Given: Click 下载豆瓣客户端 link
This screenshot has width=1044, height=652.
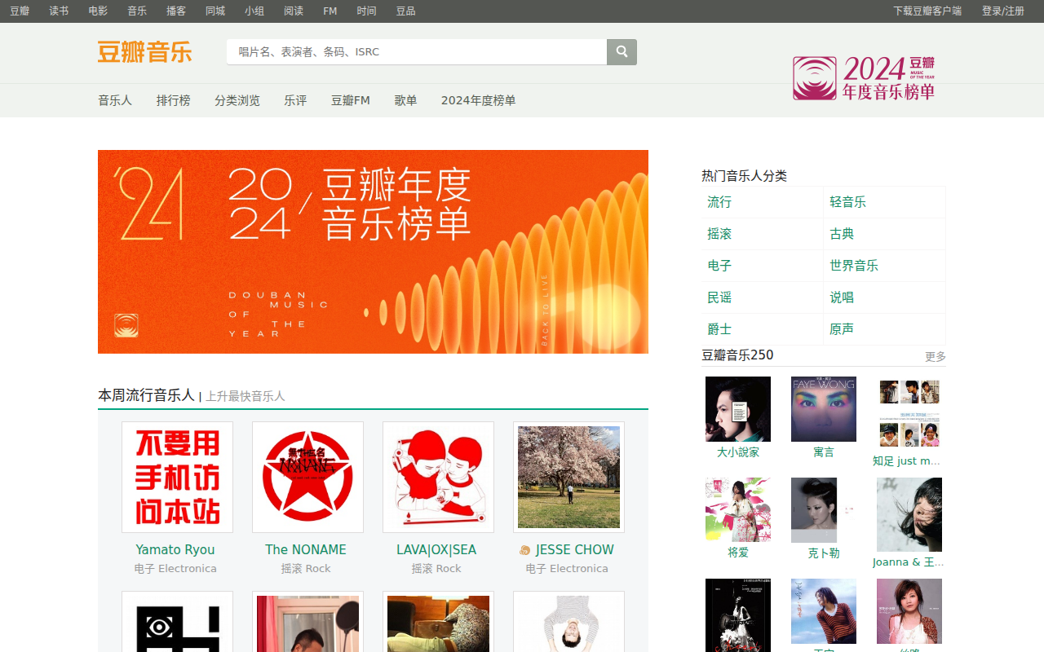Looking at the screenshot, I should tap(927, 11).
